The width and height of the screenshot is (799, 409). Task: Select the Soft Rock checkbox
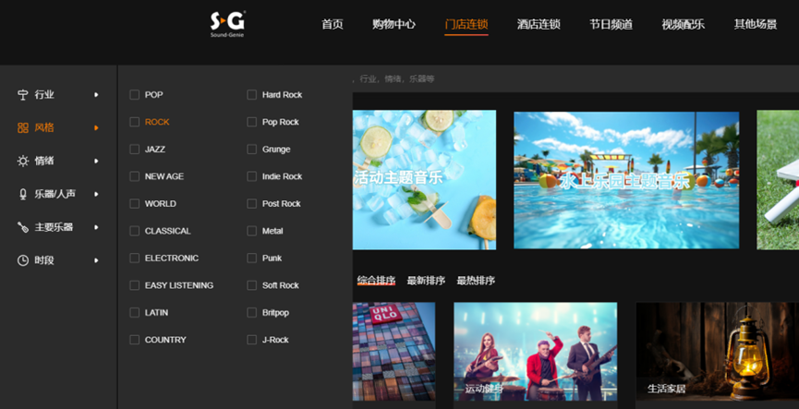coord(252,285)
